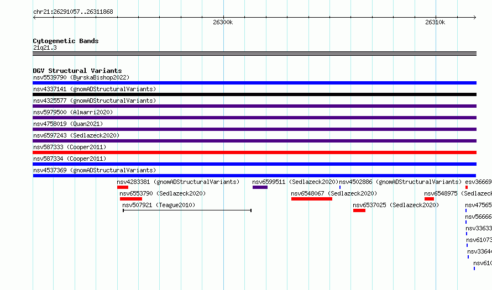Select the black bar for nsv4337141
Screen dimensions: 492x290
coord(255,94)
